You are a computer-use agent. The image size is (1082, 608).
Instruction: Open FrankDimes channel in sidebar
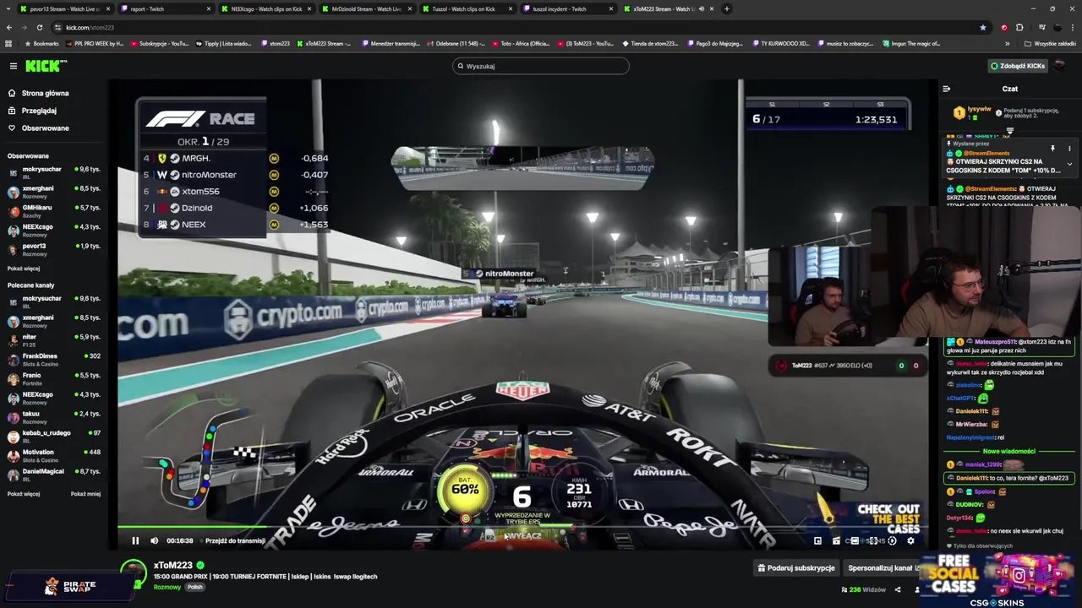(54, 359)
